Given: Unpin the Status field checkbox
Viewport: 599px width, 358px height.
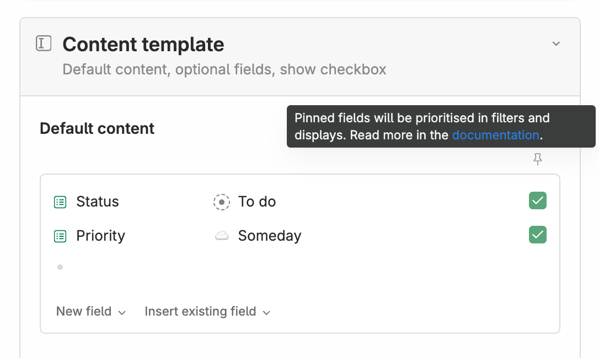Looking at the screenshot, I should (538, 201).
